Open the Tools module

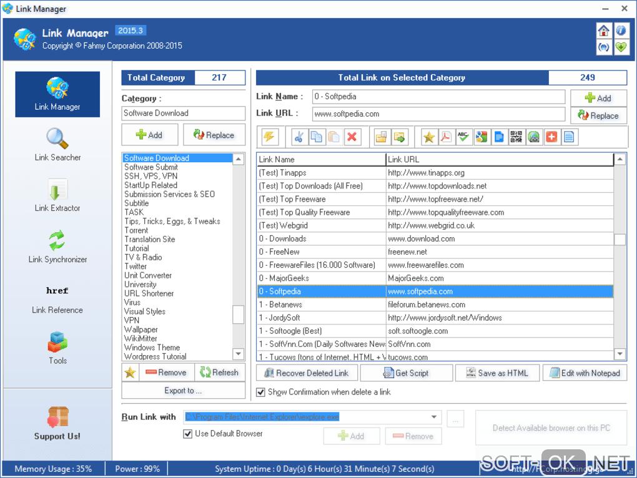[57, 348]
